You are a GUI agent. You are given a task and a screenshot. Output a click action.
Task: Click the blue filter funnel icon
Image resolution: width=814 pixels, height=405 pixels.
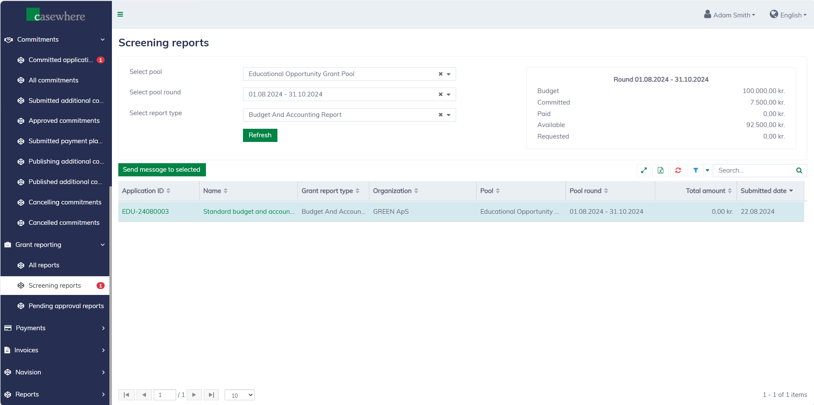coord(695,170)
